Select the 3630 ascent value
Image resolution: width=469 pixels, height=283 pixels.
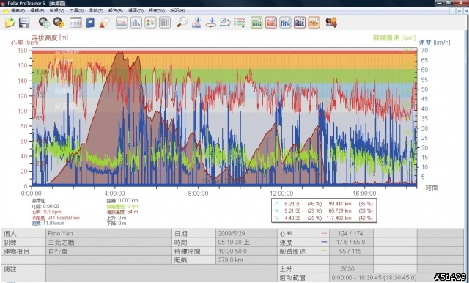[351, 268]
